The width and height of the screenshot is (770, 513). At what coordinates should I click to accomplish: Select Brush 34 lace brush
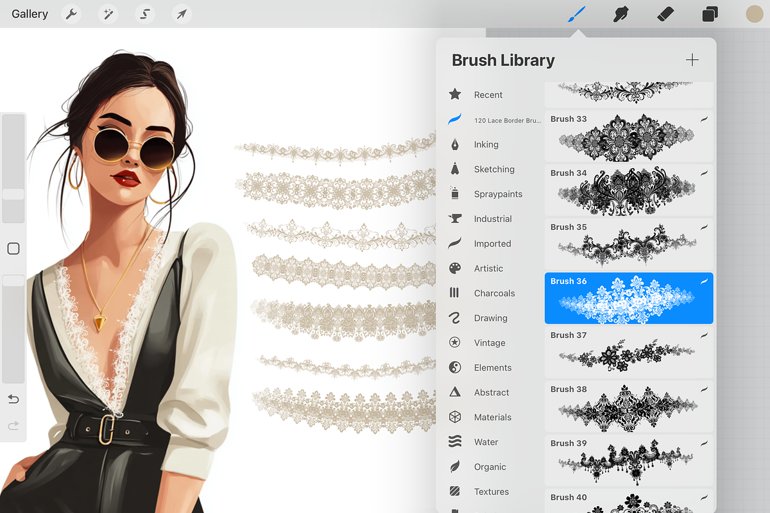point(629,190)
